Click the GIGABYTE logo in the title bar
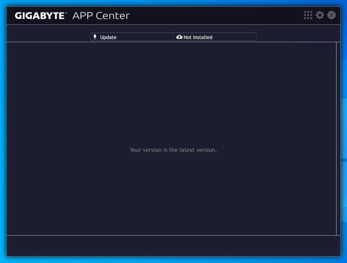The image size is (347, 263). 41,16
